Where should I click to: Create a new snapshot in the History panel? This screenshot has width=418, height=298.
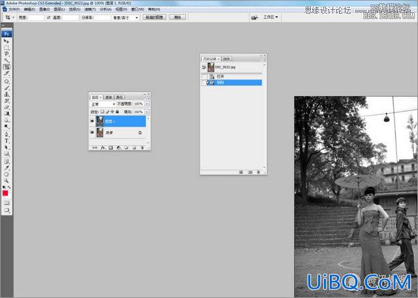pos(249,172)
